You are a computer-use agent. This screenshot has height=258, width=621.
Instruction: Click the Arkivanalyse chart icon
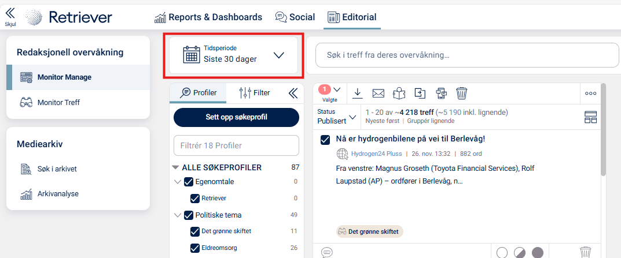coord(26,195)
